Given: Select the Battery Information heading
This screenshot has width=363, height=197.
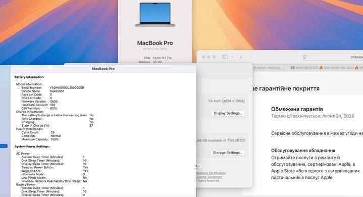Looking at the screenshot, I should 29,77.
